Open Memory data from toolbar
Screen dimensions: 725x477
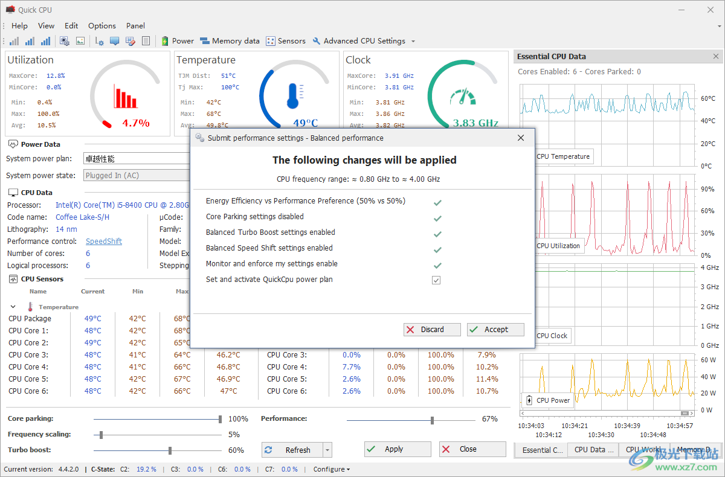click(x=230, y=41)
